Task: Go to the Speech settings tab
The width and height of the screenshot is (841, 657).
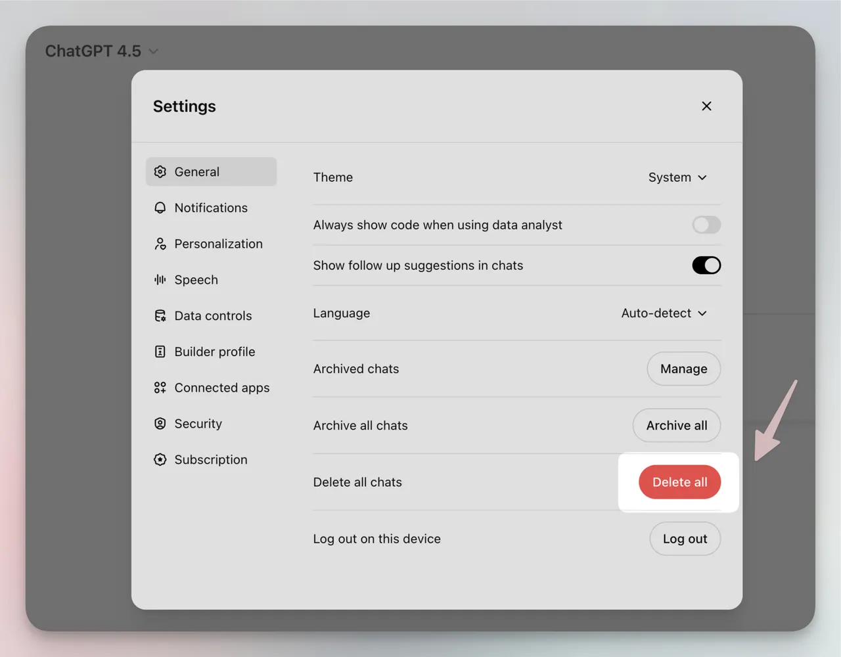Action: click(x=211, y=280)
